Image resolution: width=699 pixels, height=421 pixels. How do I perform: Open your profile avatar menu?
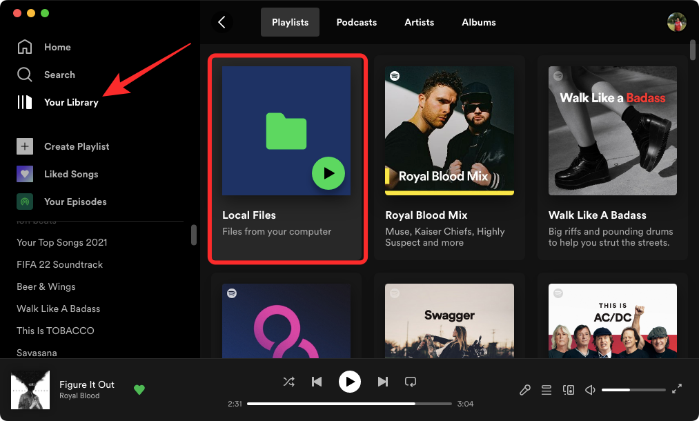pyautogui.click(x=677, y=21)
